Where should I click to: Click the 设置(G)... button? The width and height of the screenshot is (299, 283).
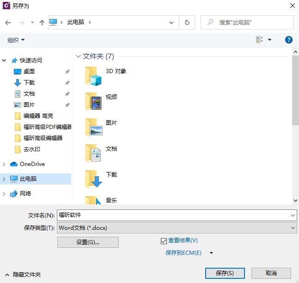[x=88, y=242]
